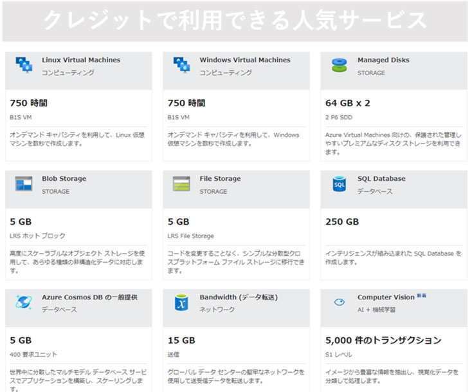Click 5 GB in File Storage card
Viewport: 472px width, 392px height.
click(178, 222)
